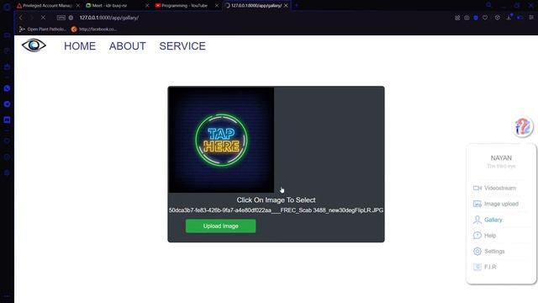
Task: Click the NAYAN panel title
Action: click(x=501, y=157)
